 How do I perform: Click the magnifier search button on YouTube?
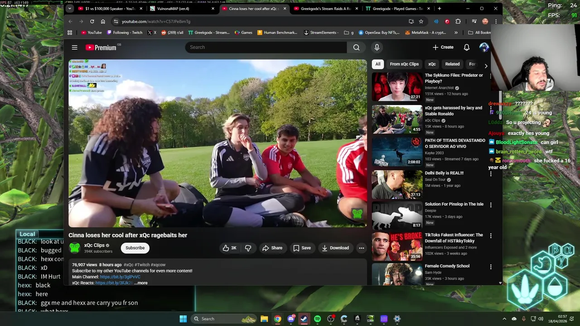point(356,47)
